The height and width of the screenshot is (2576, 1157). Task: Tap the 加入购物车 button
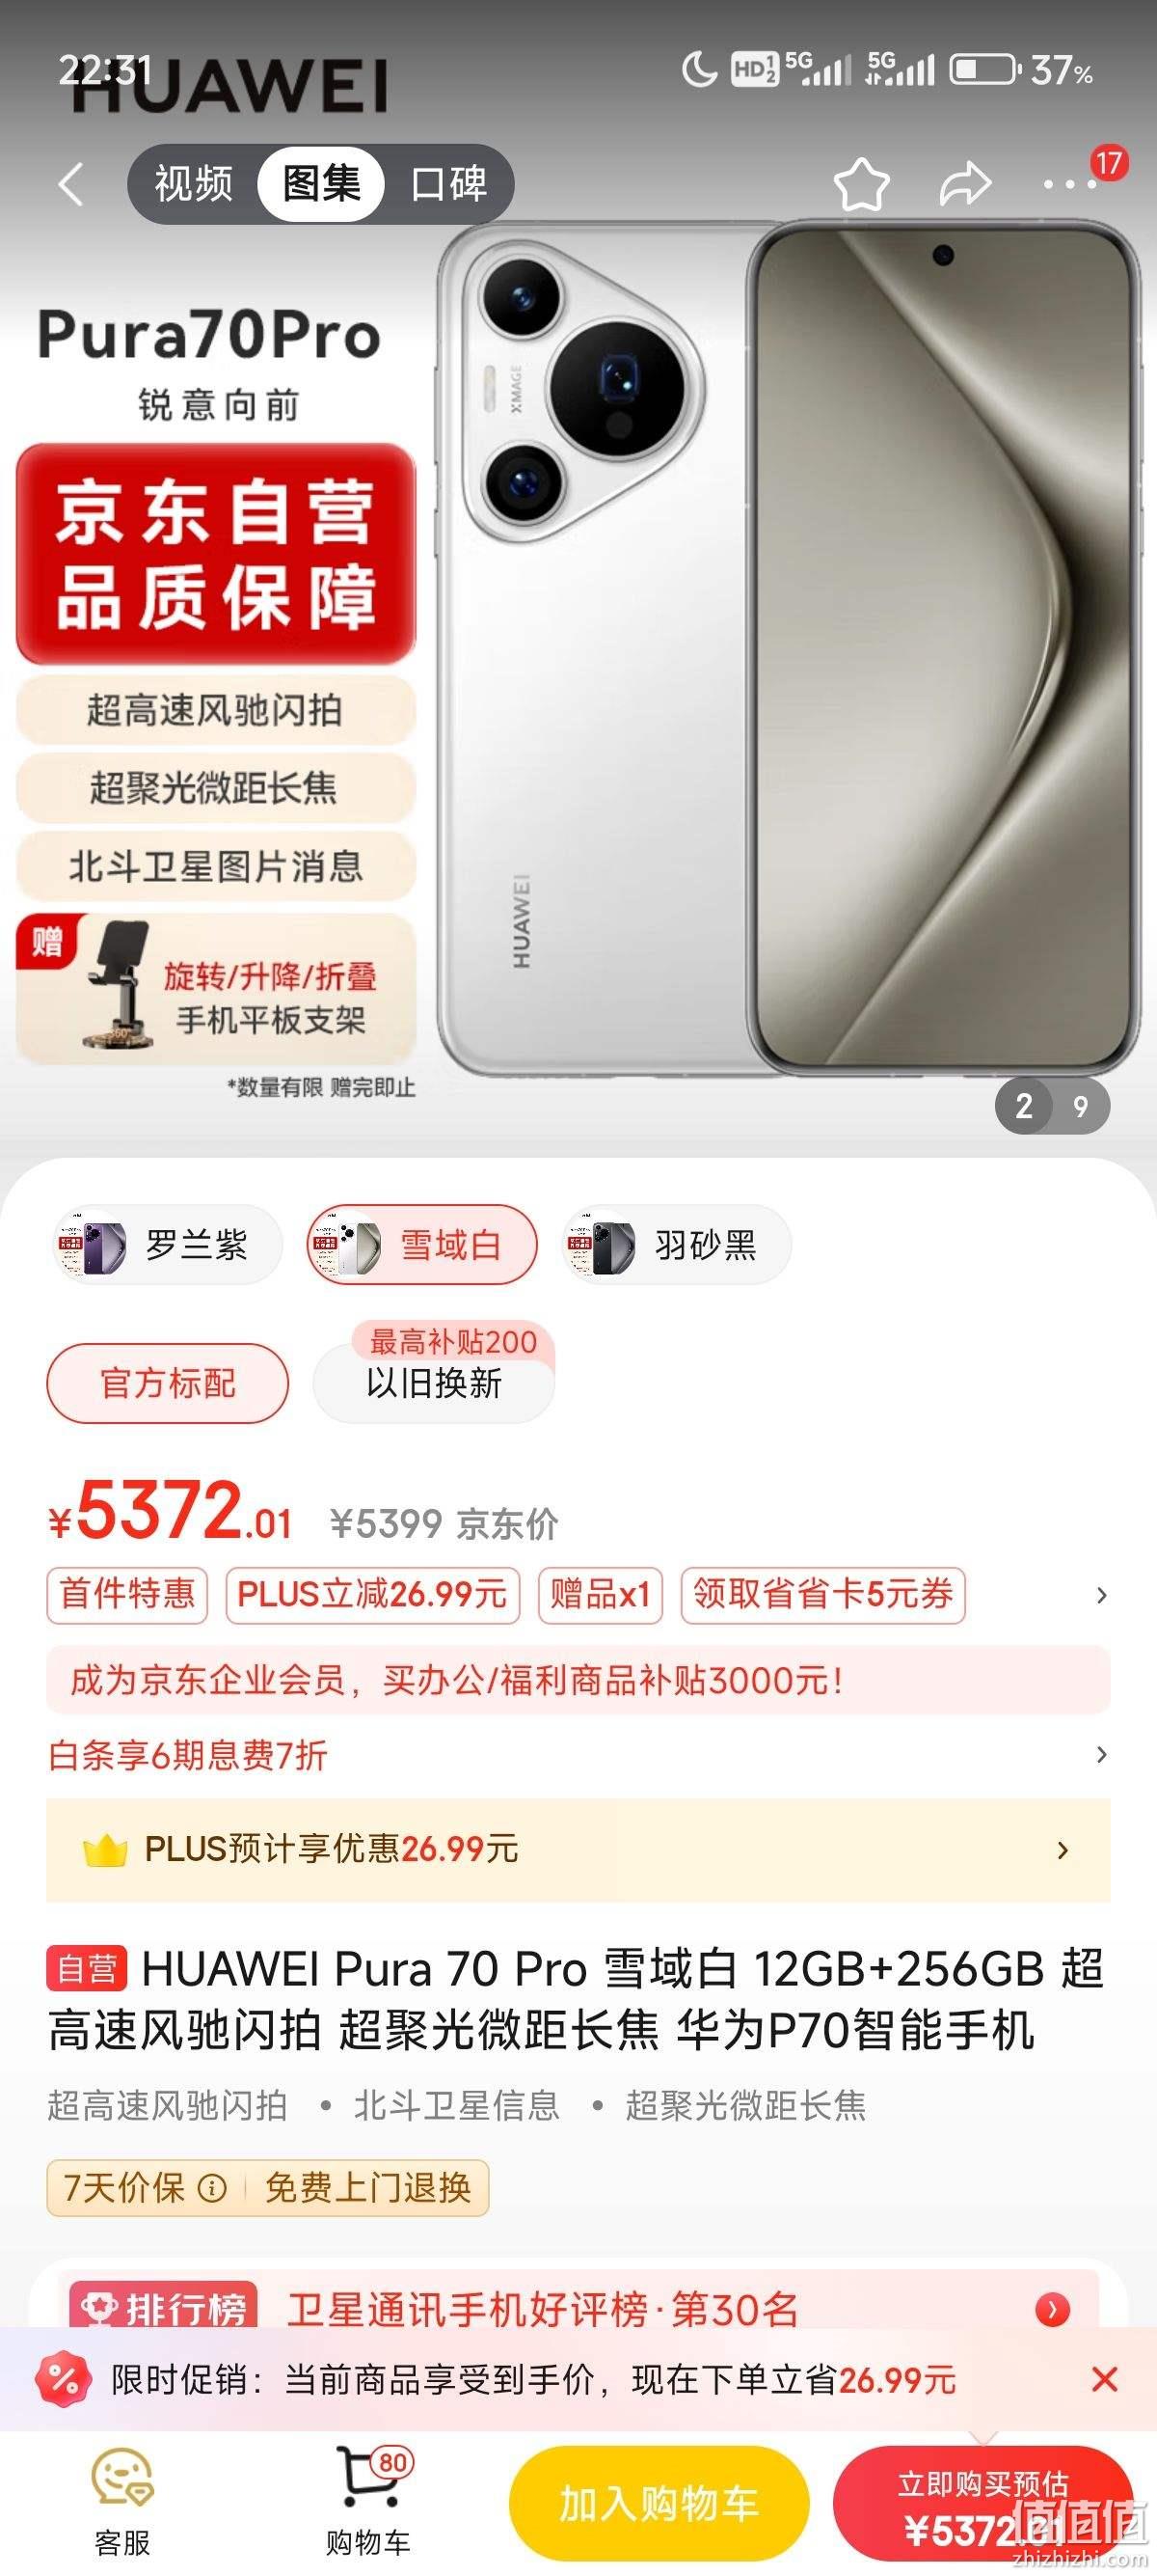tap(659, 2503)
